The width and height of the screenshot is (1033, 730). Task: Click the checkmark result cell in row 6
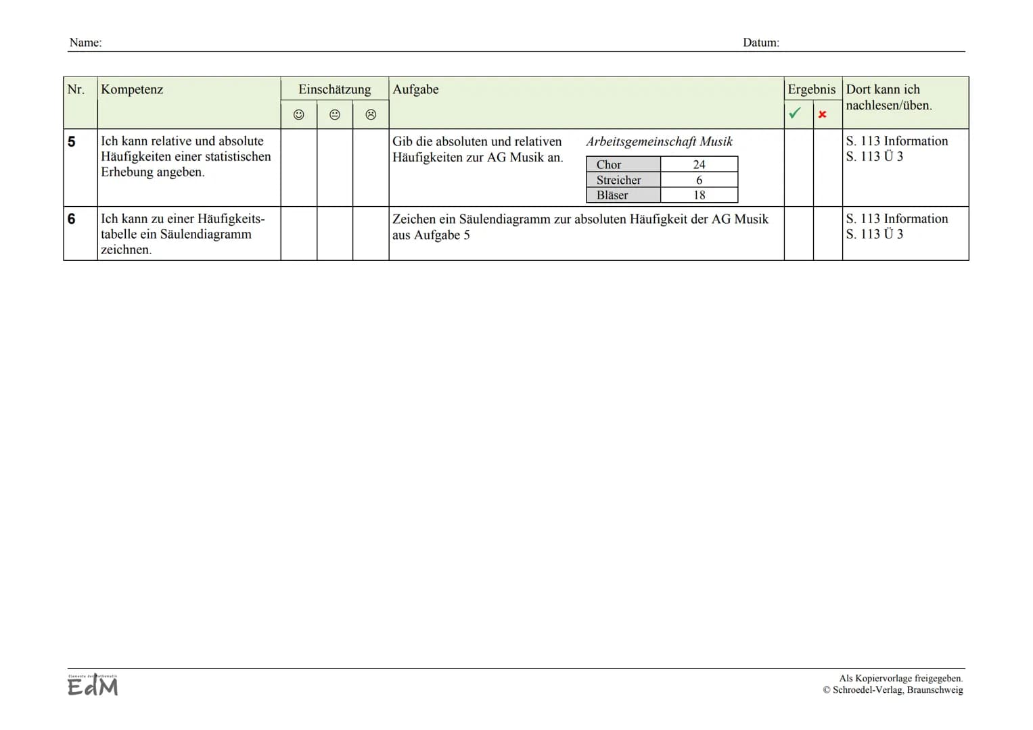[798, 233]
